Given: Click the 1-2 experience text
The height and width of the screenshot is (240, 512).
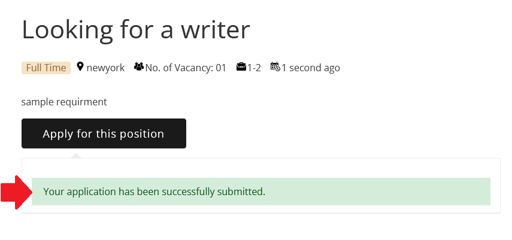Looking at the screenshot, I should [254, 68].
